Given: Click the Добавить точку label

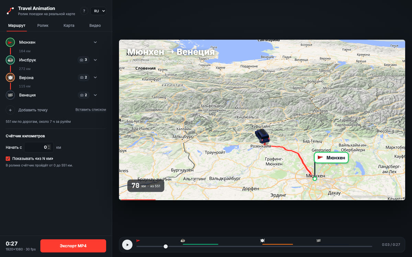Looking at the screenshot, I should tap(33, 110).
